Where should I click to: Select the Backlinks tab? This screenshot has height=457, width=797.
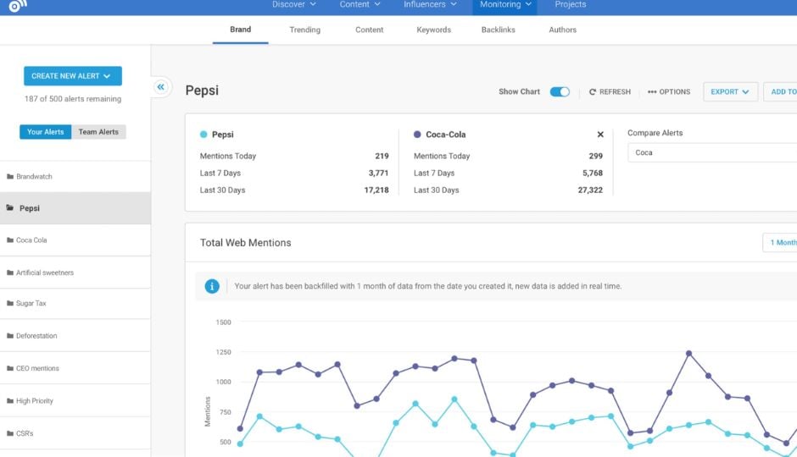[x=499, y=30]
